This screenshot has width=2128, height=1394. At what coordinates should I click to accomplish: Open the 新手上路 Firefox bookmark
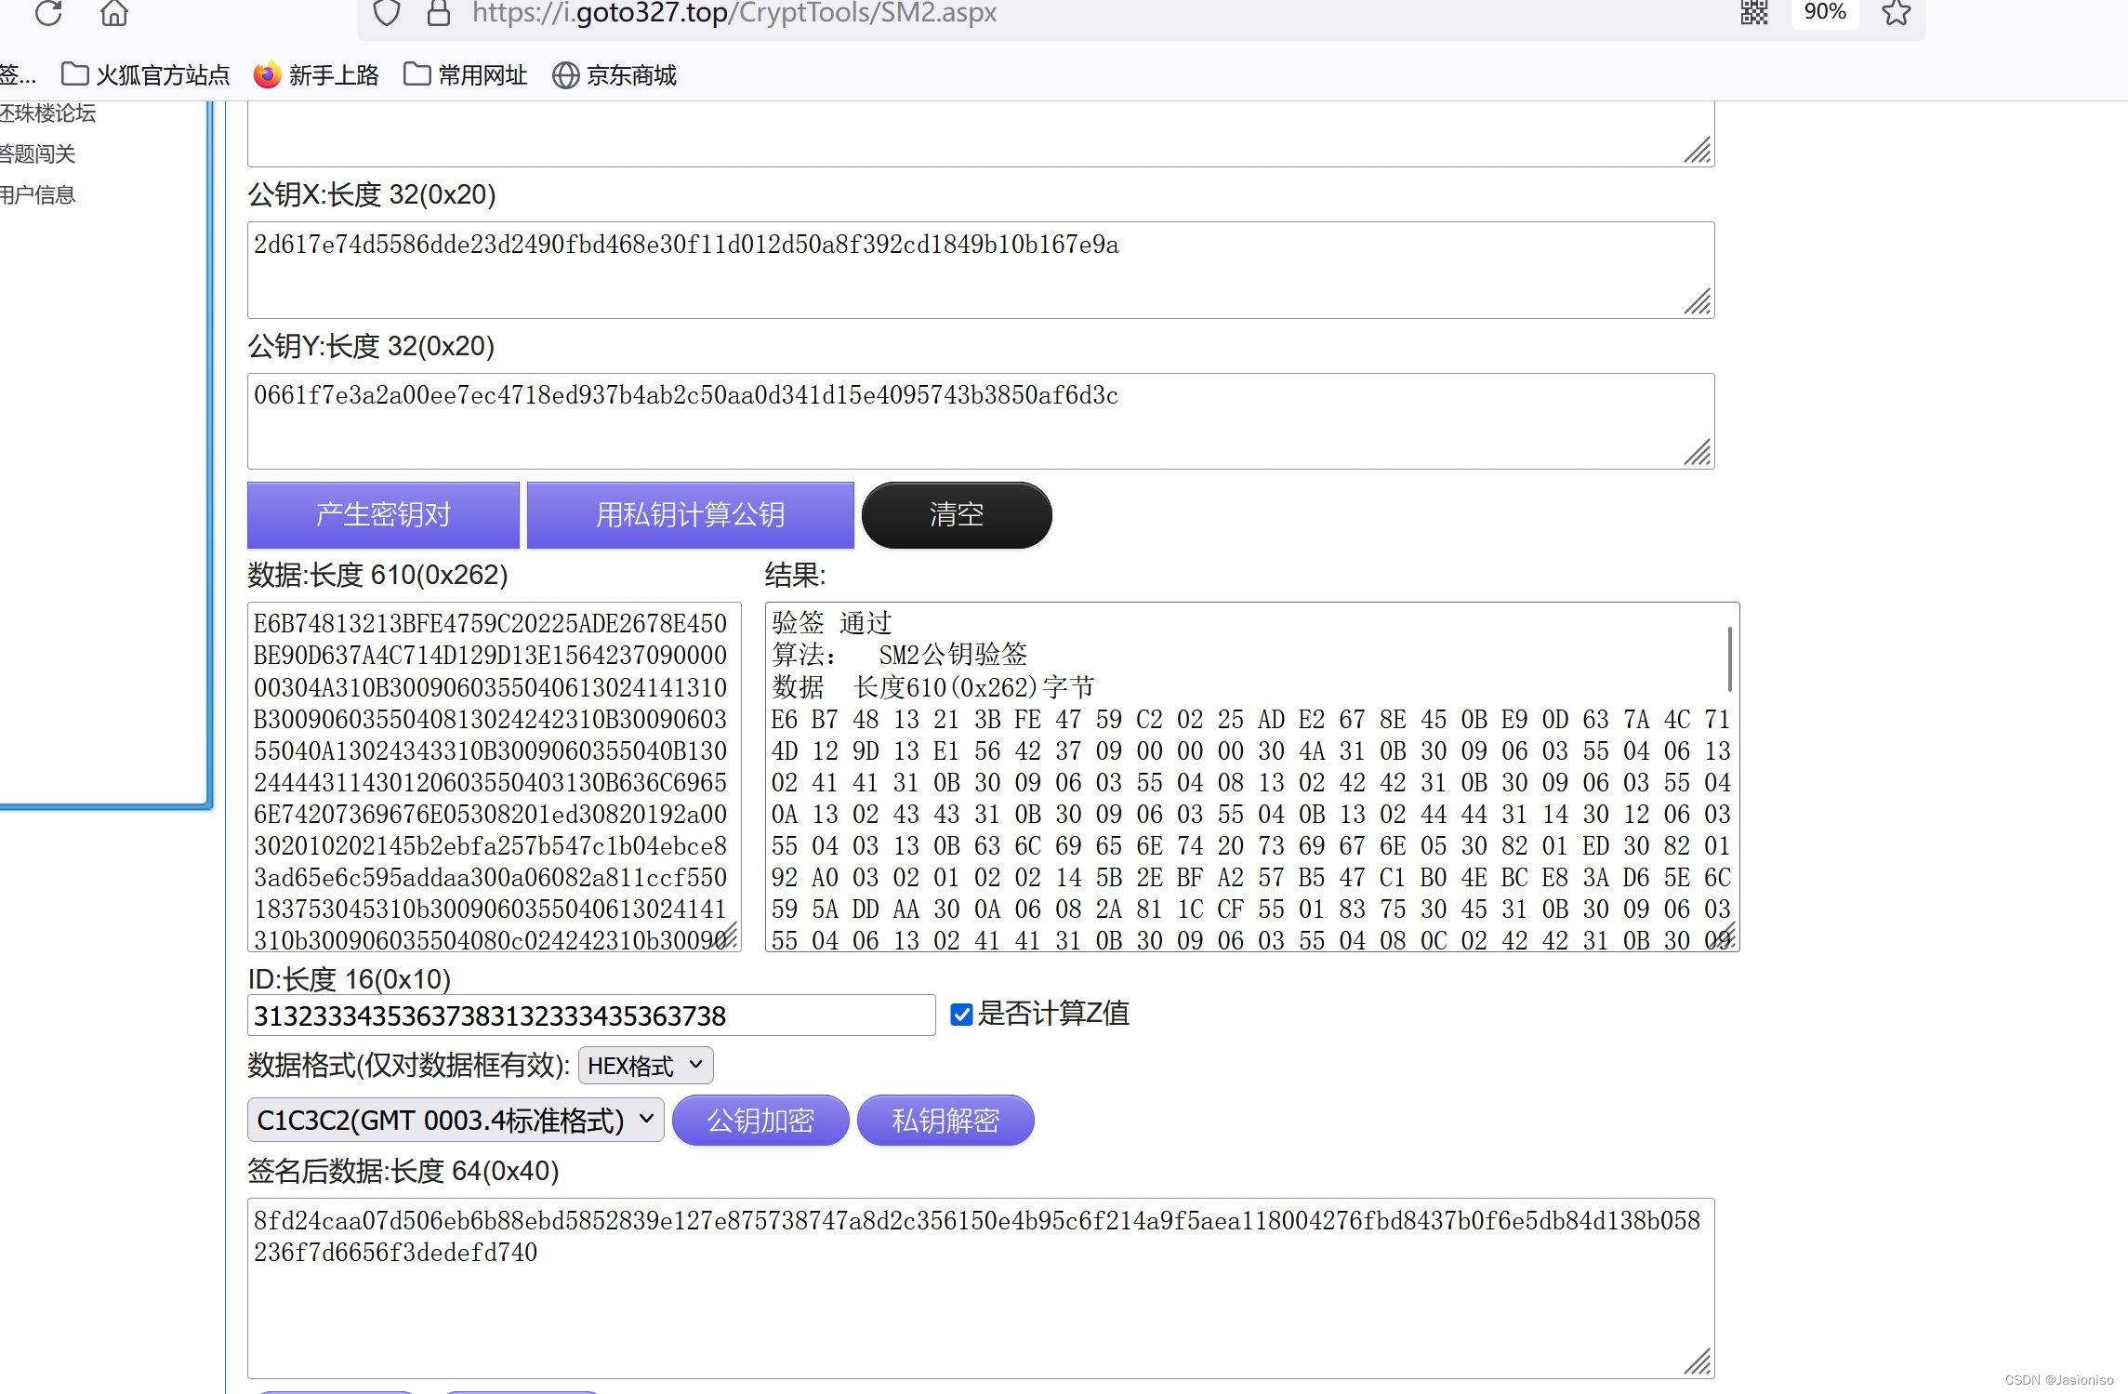point(316,75)
